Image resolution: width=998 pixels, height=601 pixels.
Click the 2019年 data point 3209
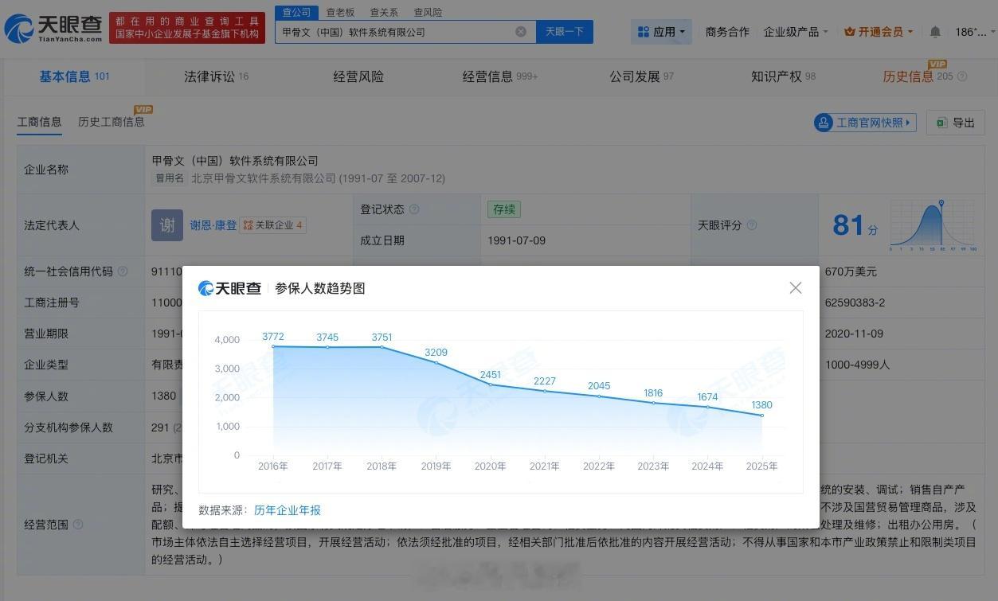[436, 363]
